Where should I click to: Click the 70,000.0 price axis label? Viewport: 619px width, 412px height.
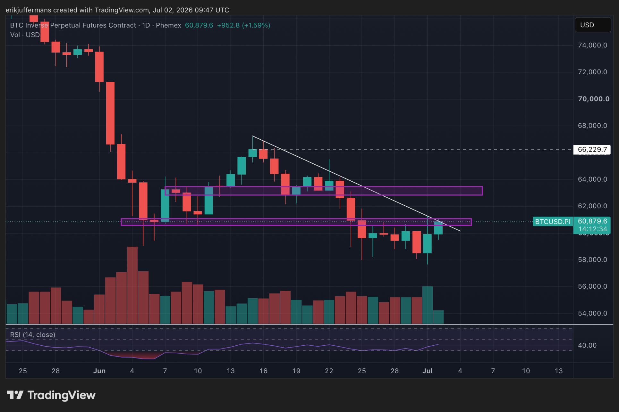593,99
